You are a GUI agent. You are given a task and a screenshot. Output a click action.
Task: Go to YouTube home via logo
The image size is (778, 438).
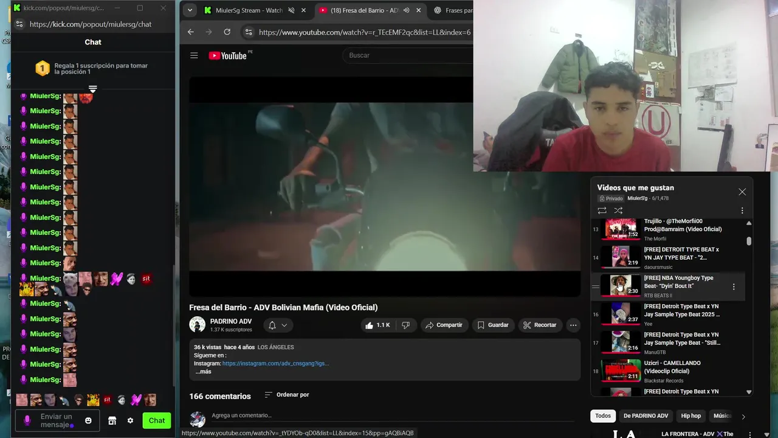227,55
